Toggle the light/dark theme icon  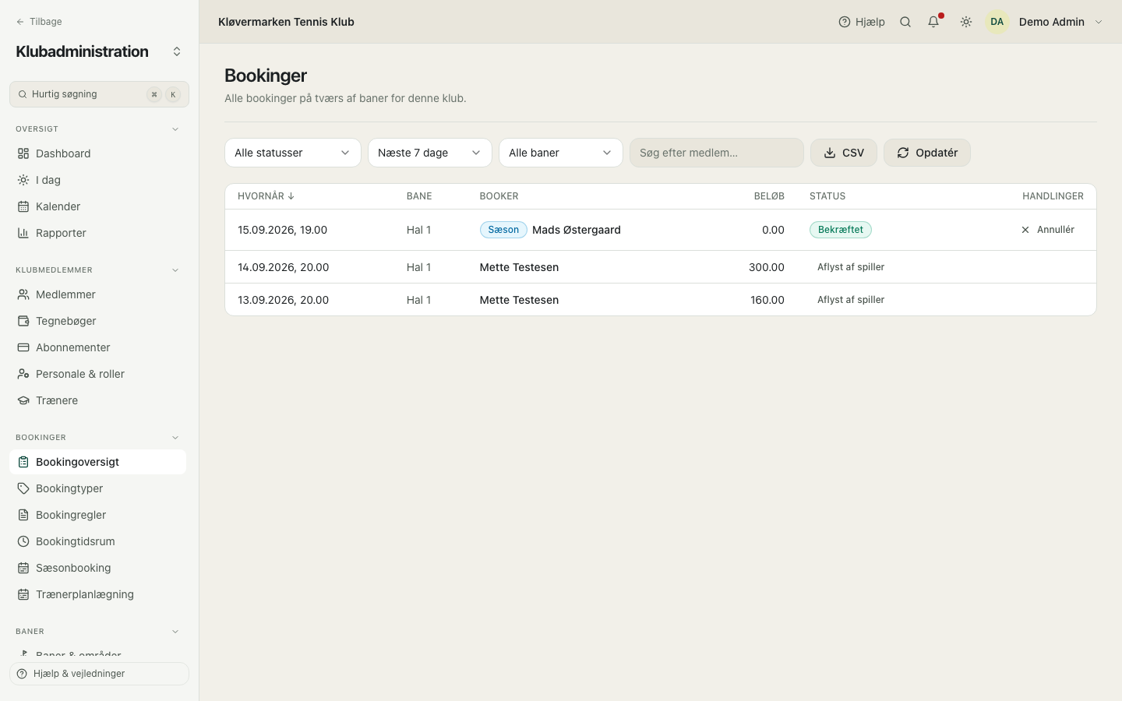coord(966,22)
